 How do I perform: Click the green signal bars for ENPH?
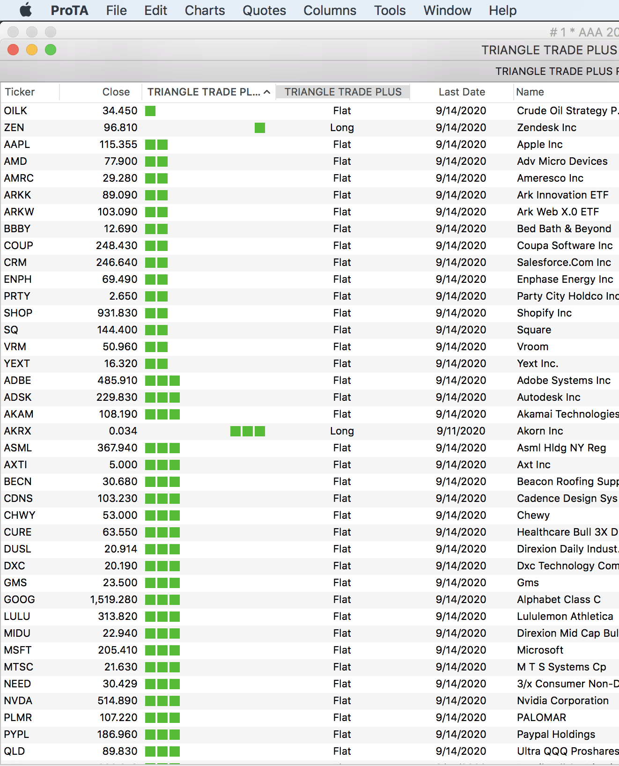[156, 280]
